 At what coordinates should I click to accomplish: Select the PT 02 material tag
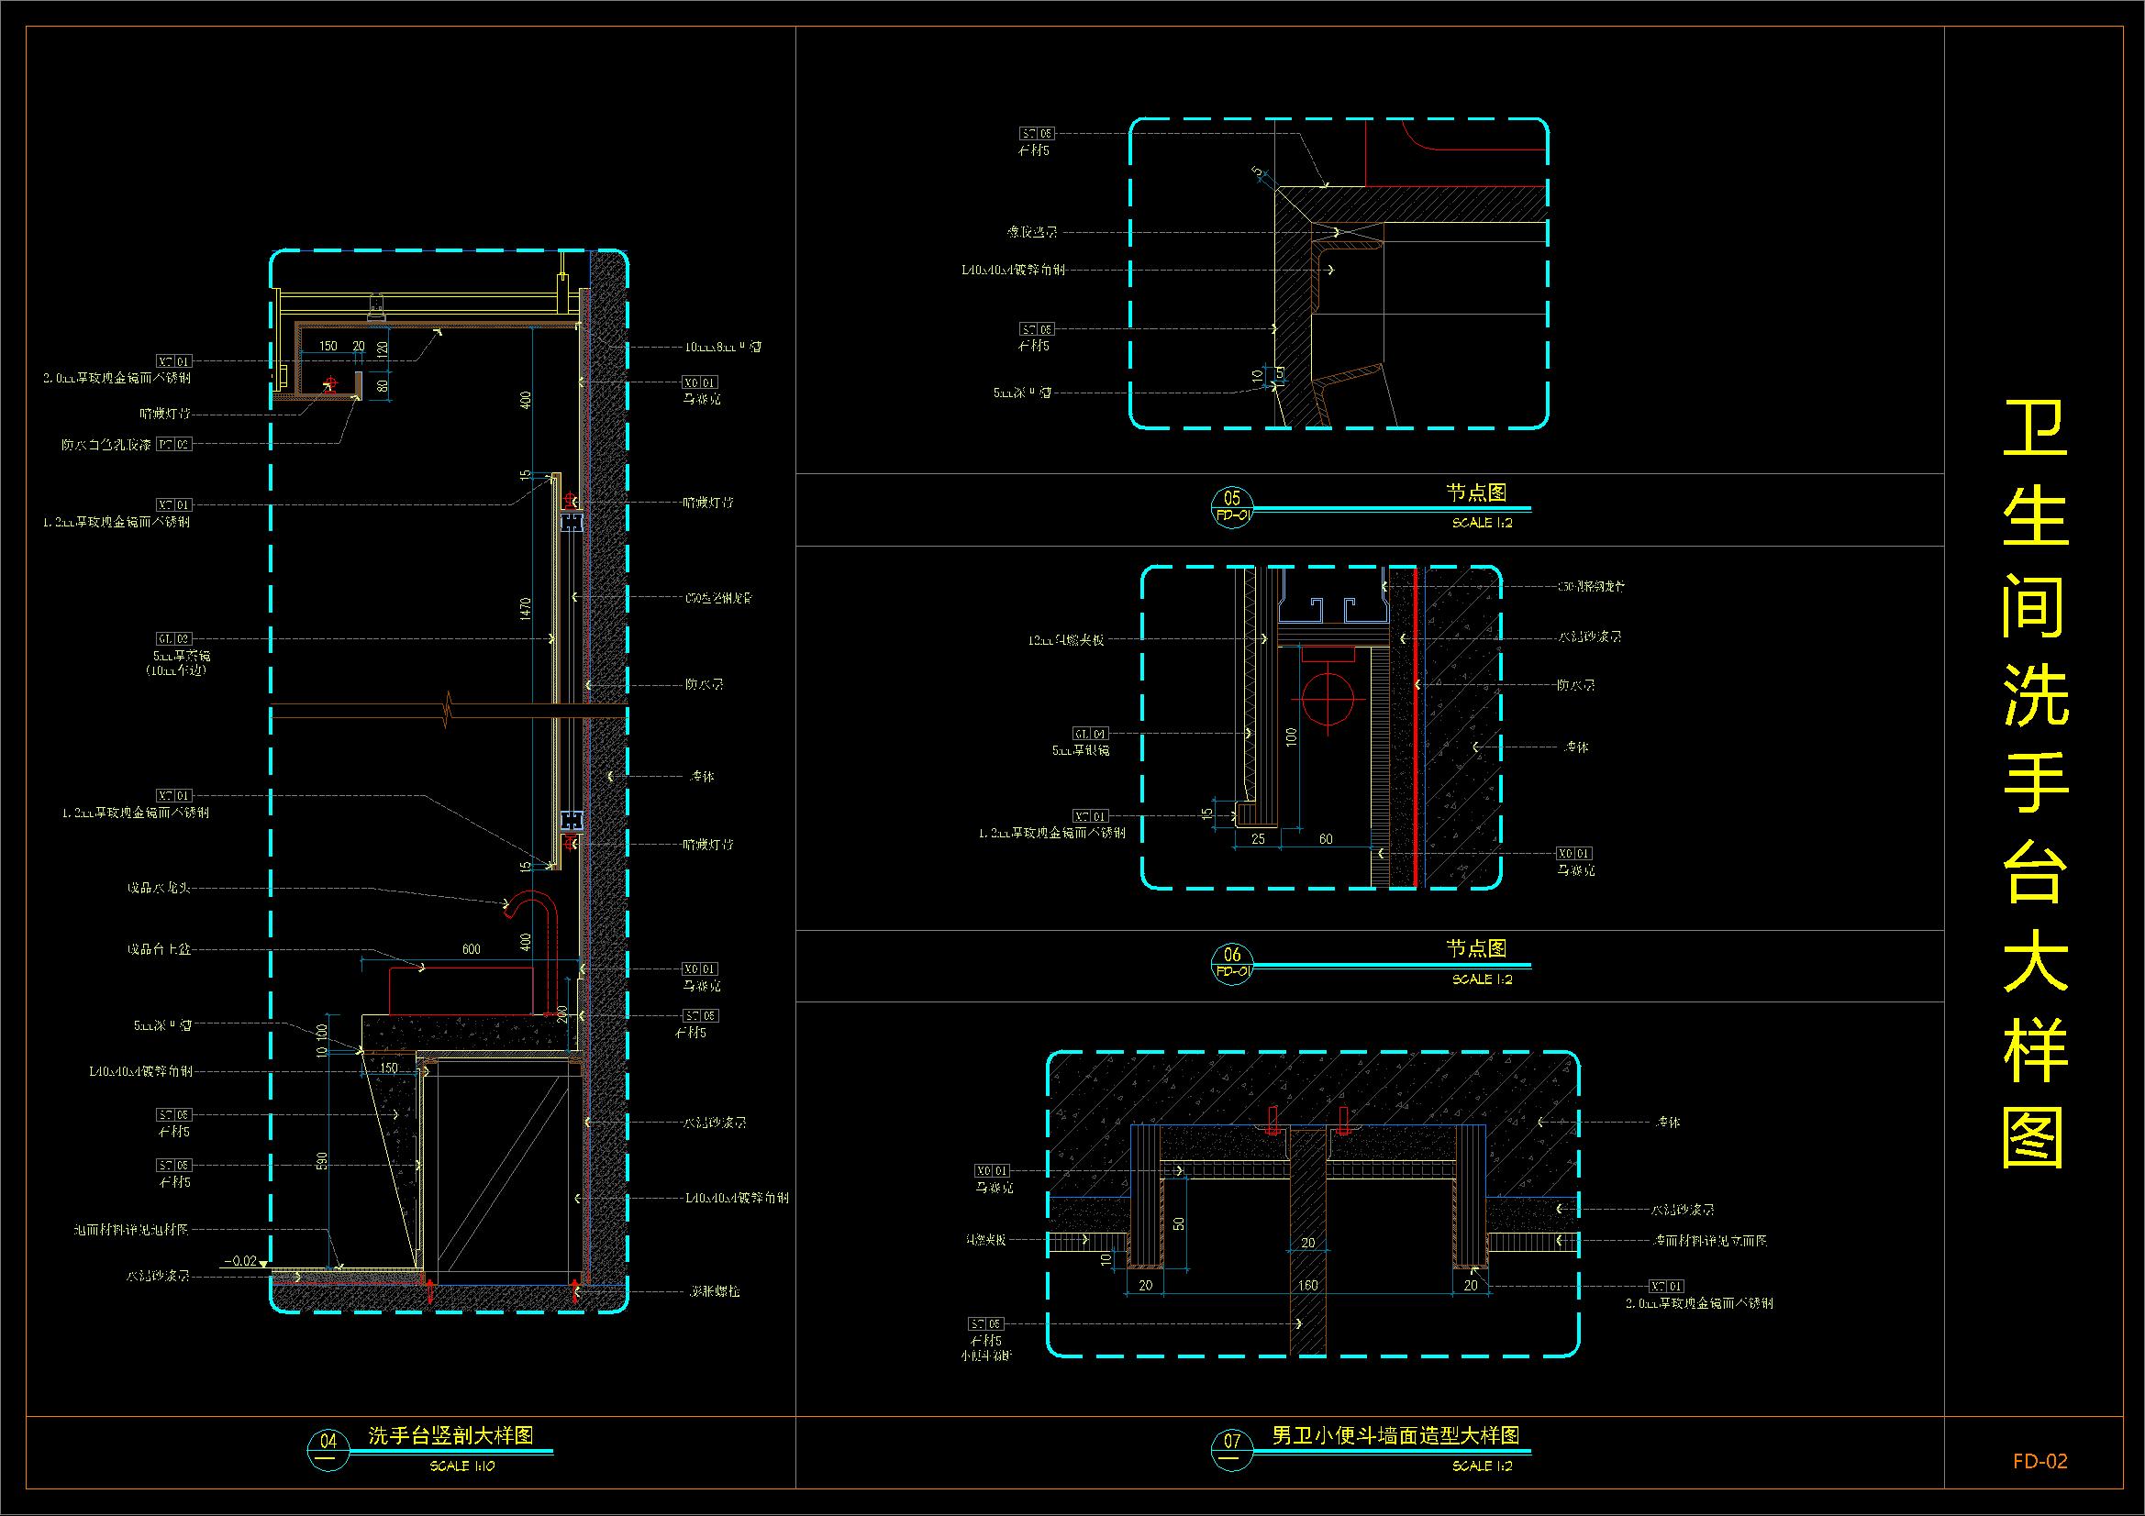coord(173,445)
